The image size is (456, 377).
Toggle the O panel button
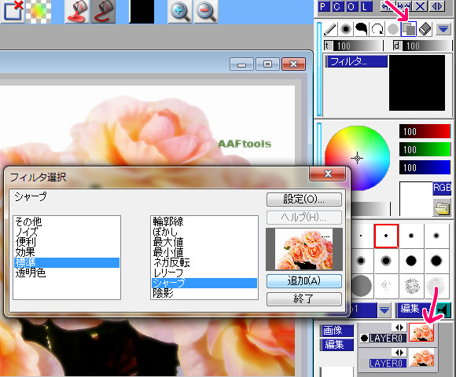click(351, 6)
